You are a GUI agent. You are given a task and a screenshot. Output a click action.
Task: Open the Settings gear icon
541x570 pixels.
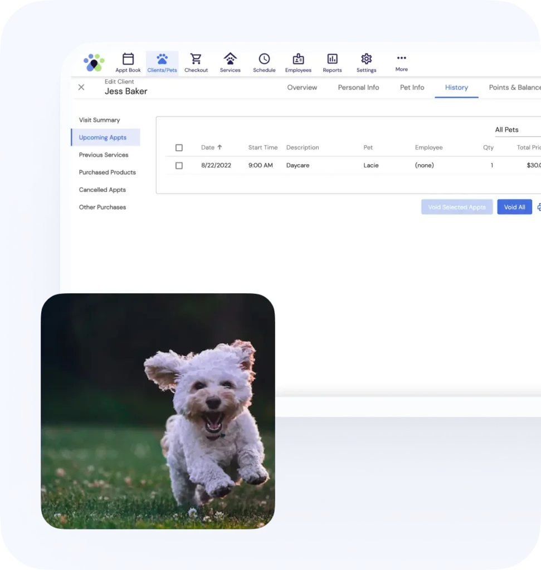coord(366,59)
